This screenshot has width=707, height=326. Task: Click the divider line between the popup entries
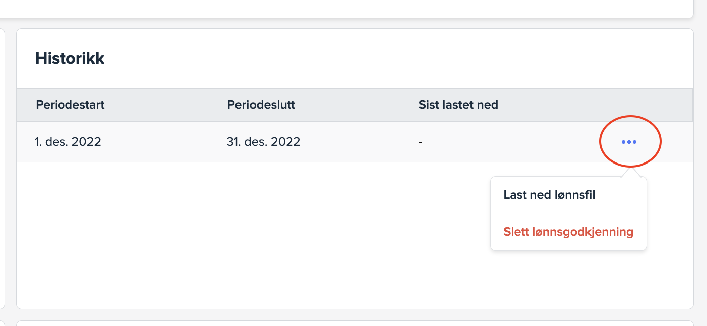[x=568, y=214]
